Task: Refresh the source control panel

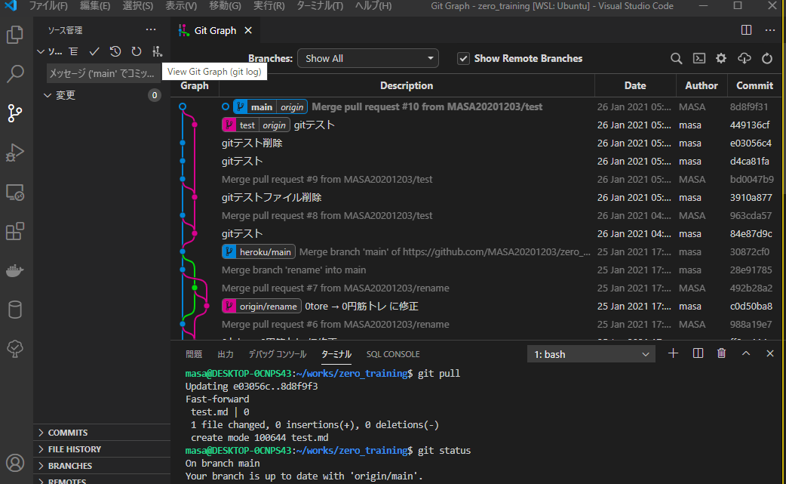Action: click(136, 51)
